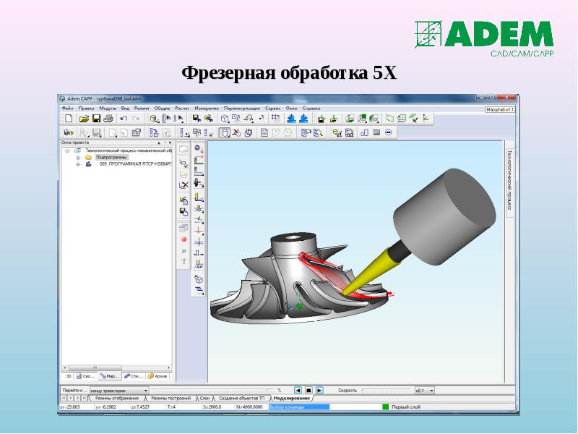Open the Режим menu
578x434 pixels.
tap(142, 108)
